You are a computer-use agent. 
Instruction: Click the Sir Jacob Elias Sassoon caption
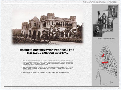click(x=106, y=38)
